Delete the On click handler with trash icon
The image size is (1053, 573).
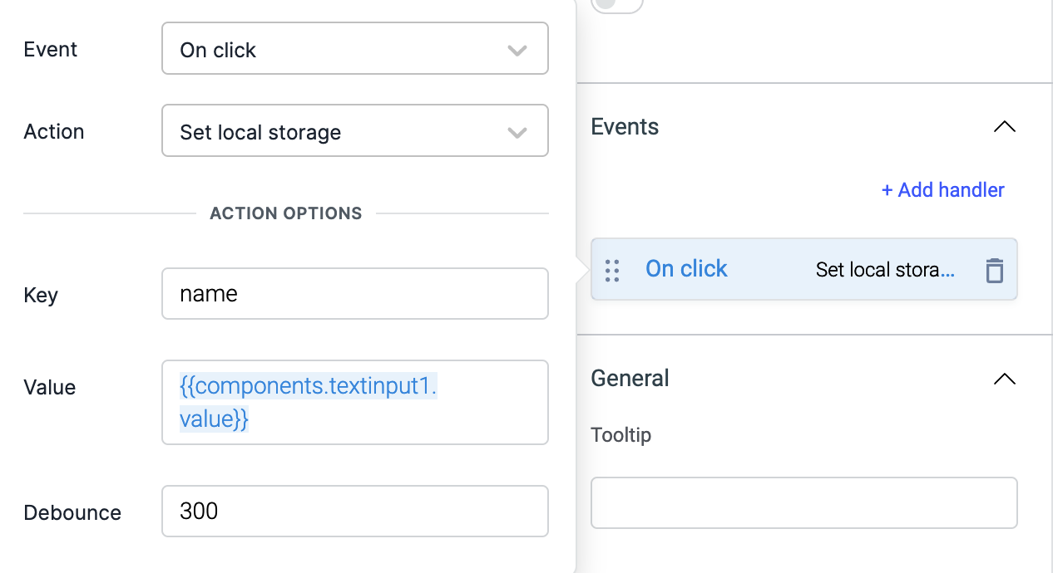pos(994,270)
